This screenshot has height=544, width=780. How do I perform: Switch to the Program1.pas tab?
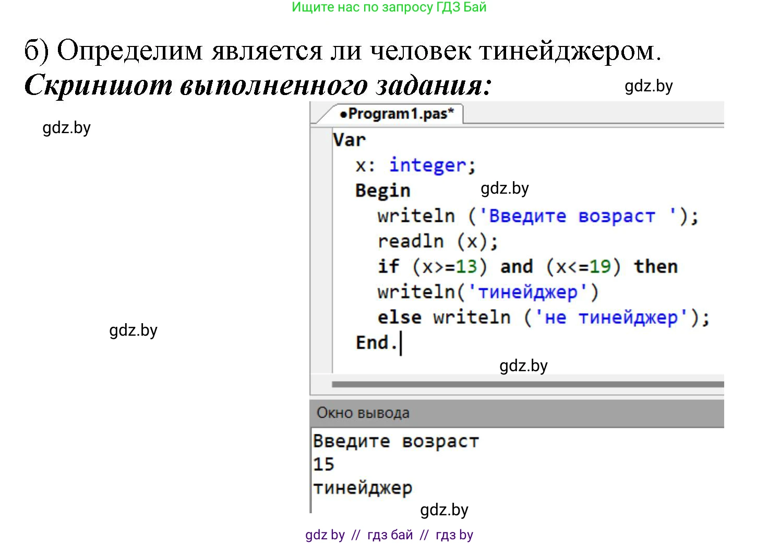click(x=395, y=114)
